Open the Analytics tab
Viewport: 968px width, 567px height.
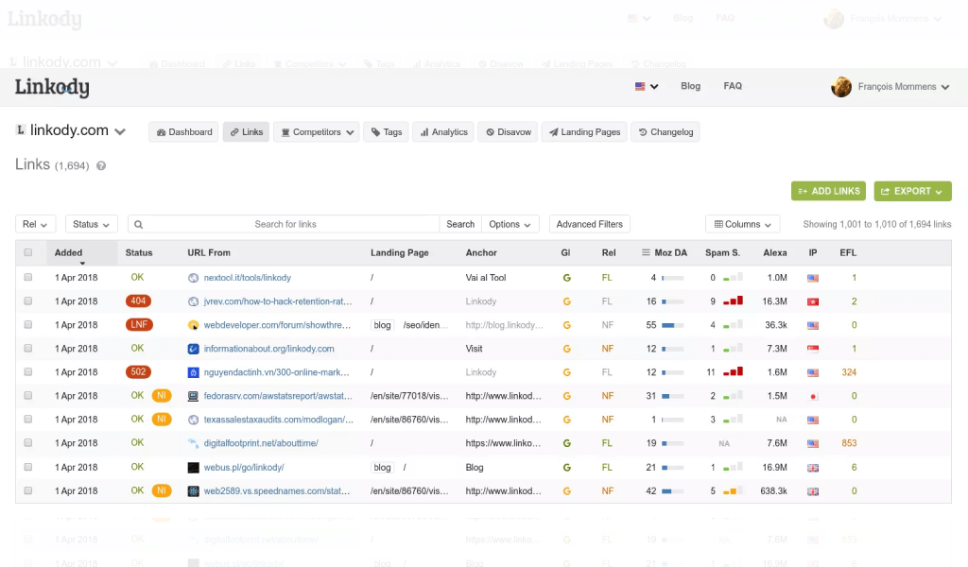[x=443, y=132]
